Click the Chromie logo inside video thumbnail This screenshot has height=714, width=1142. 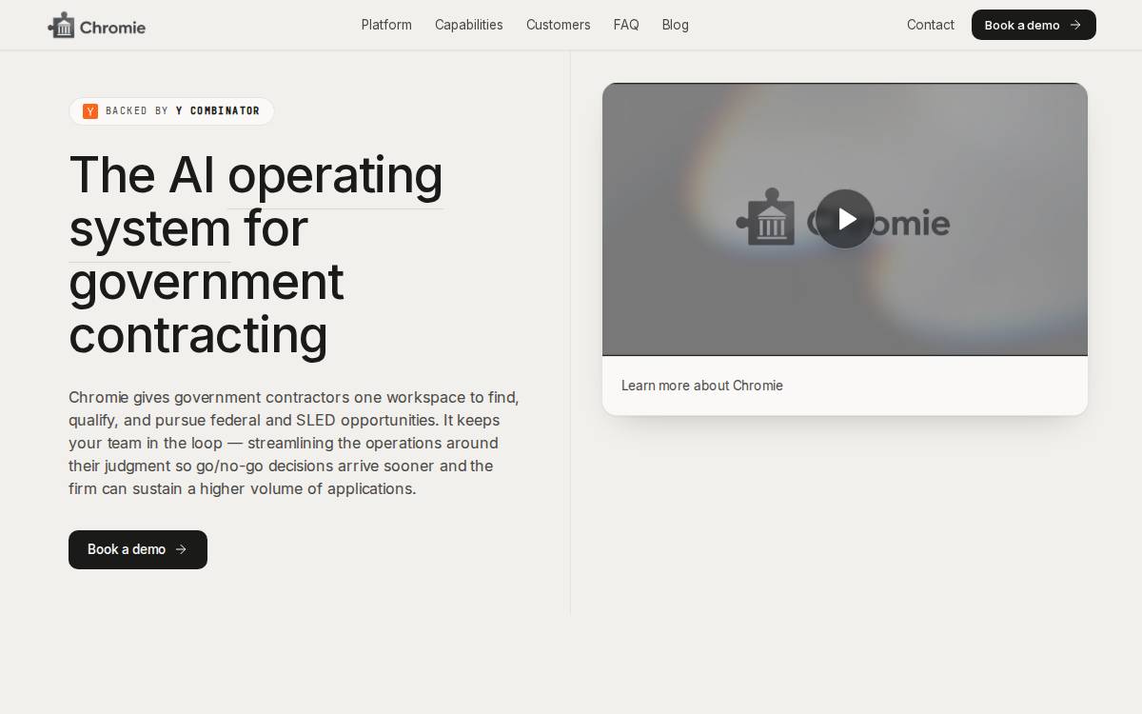pos(843,218)
